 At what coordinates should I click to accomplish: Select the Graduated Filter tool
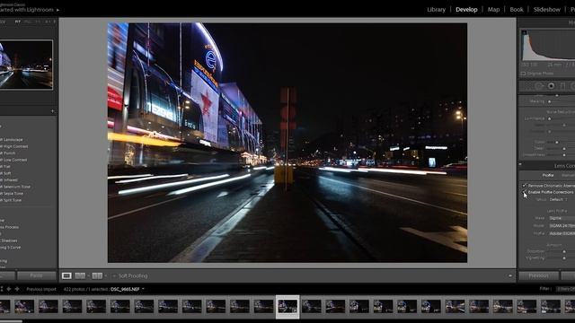pos(563,86)
